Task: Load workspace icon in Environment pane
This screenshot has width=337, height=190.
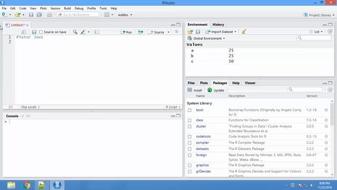Action: [190, 32]
